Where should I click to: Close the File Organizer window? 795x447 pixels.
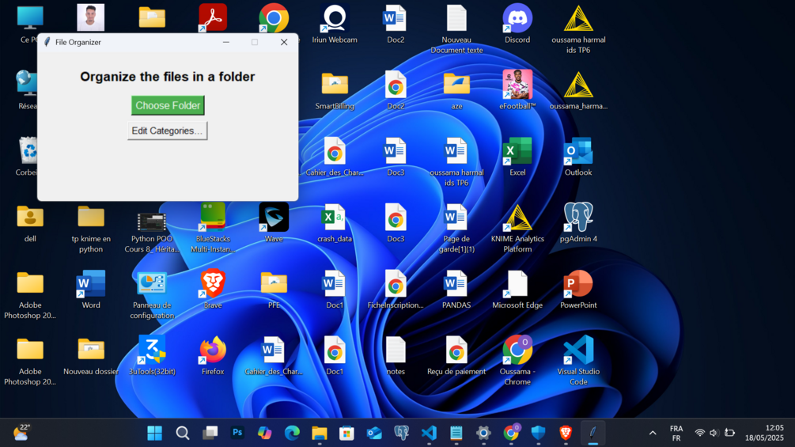pyautogui.click(x=284, y=42)
